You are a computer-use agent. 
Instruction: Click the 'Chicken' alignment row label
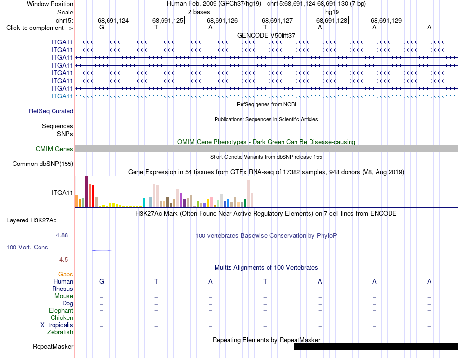[62, 317]
